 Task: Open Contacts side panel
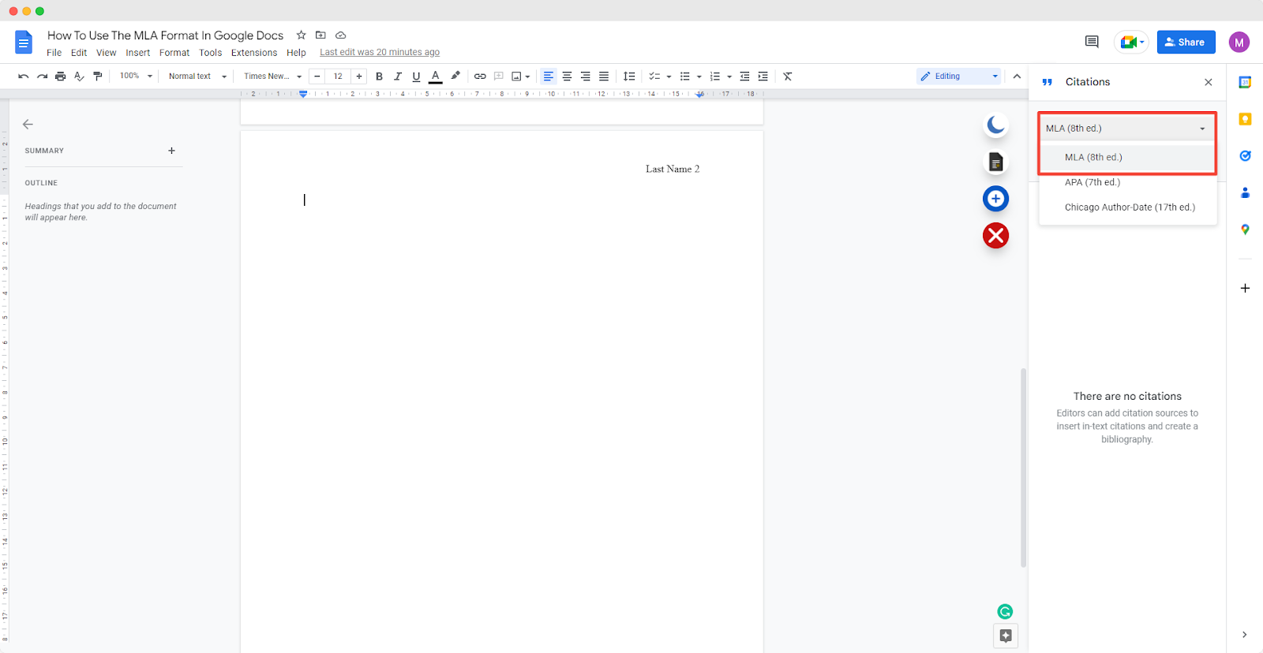pos(1245,192)
